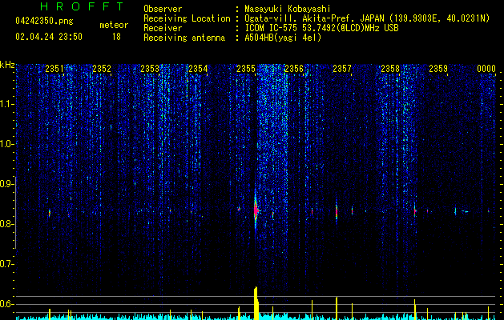This screenshot has width=504, height=320.
Task: Click the 2352 time marker
Action: 102,69
